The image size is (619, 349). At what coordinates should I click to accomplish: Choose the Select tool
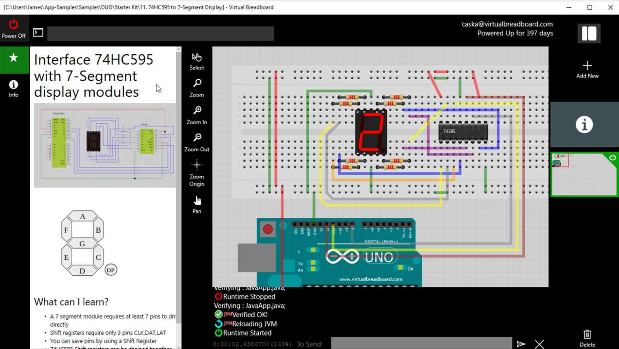pos(197,61)
